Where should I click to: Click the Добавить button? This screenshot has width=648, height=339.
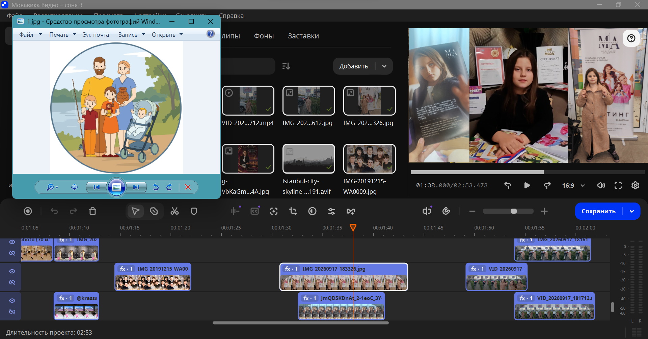click(x=354, y=66)
